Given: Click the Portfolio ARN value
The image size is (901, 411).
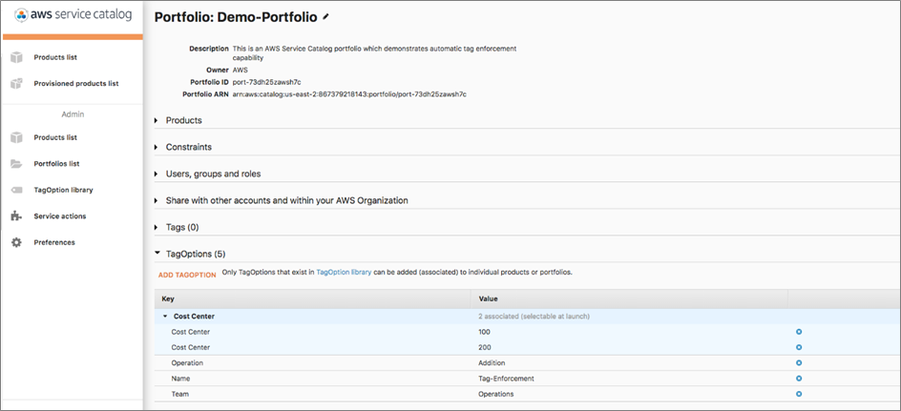Looking at the screenshot, I should tap(349, 94).
